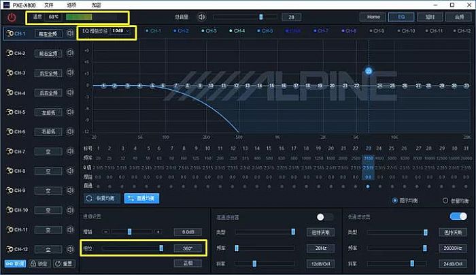Select the CH-8 row in the channel list
Viewport: 476px width, 275px height.
point(39,171)
